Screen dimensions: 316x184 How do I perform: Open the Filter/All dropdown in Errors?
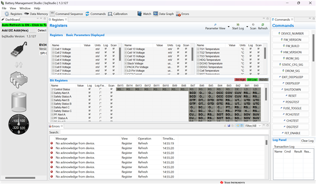(x=260, y=126)
